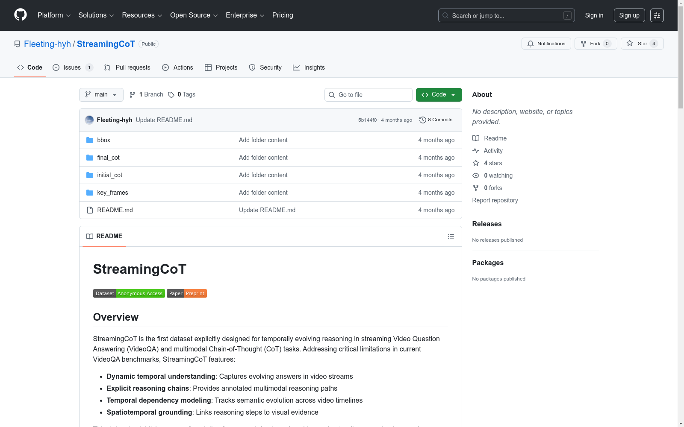
Task: Open the Releases heading link
Action: (487, 224)
